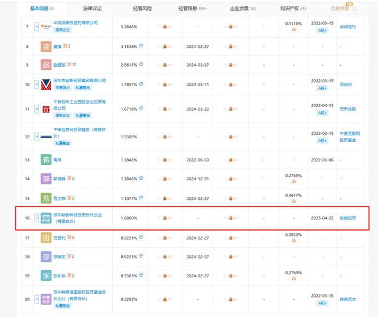
Task: Open 深圳市创新投资集团有限公司 company link
Action: 80,80
